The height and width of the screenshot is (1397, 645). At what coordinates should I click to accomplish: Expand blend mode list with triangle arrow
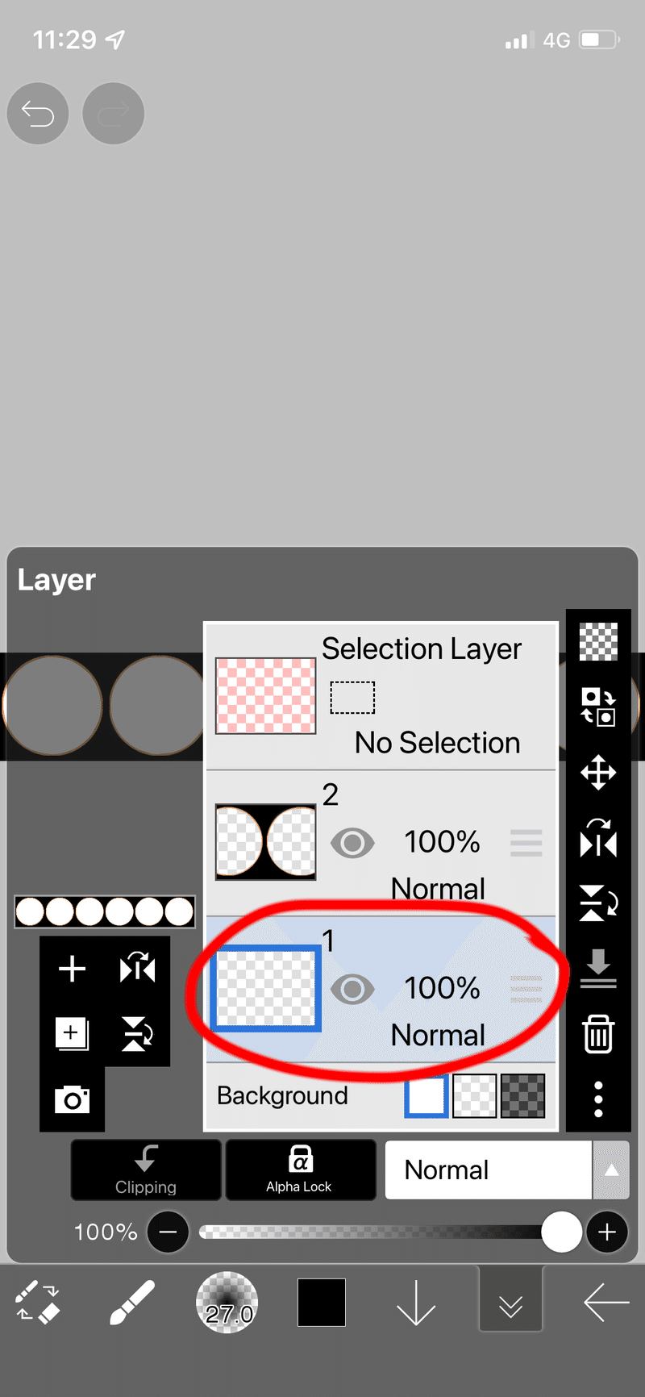coord(612,1170)
